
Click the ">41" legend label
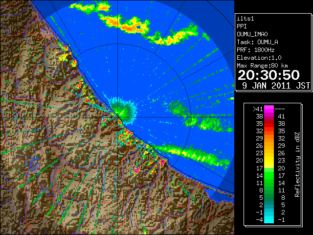[258, 109]
